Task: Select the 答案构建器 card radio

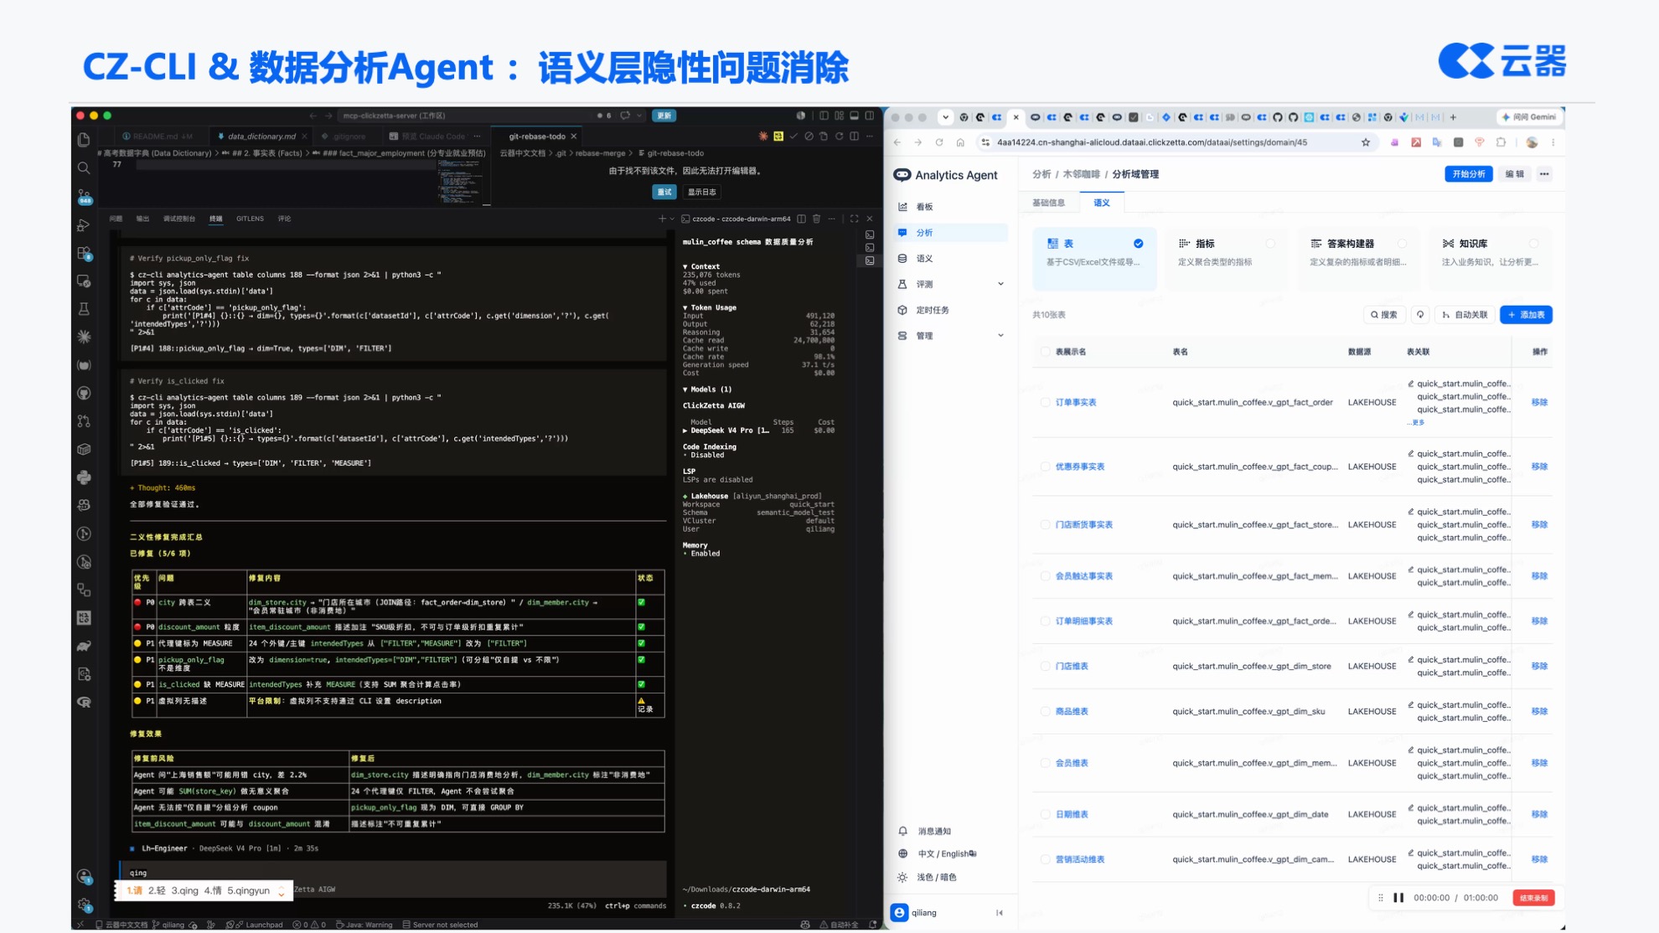Action: tap(1402, 244)
